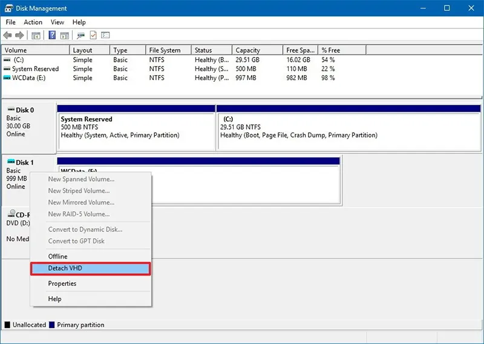Image resolution: width=484 pixels, height=344 pixels.
Task: Toggle the Show/Hide Console Tree icon
Action: pyautogui.click(x=36, y=35)
